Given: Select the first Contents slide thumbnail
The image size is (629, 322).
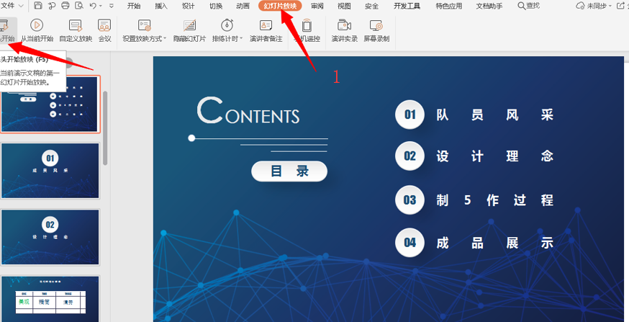Looking at the screenshot, I should (50, 104).
